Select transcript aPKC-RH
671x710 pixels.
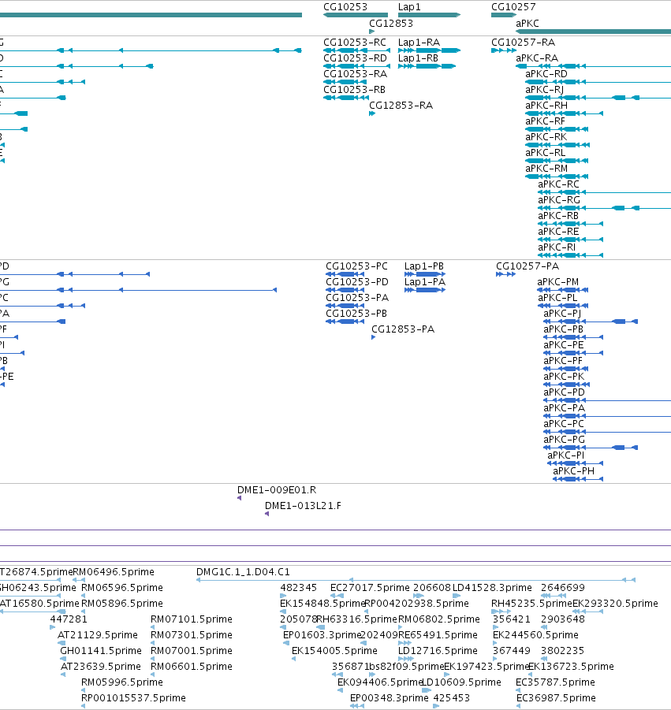546,105
